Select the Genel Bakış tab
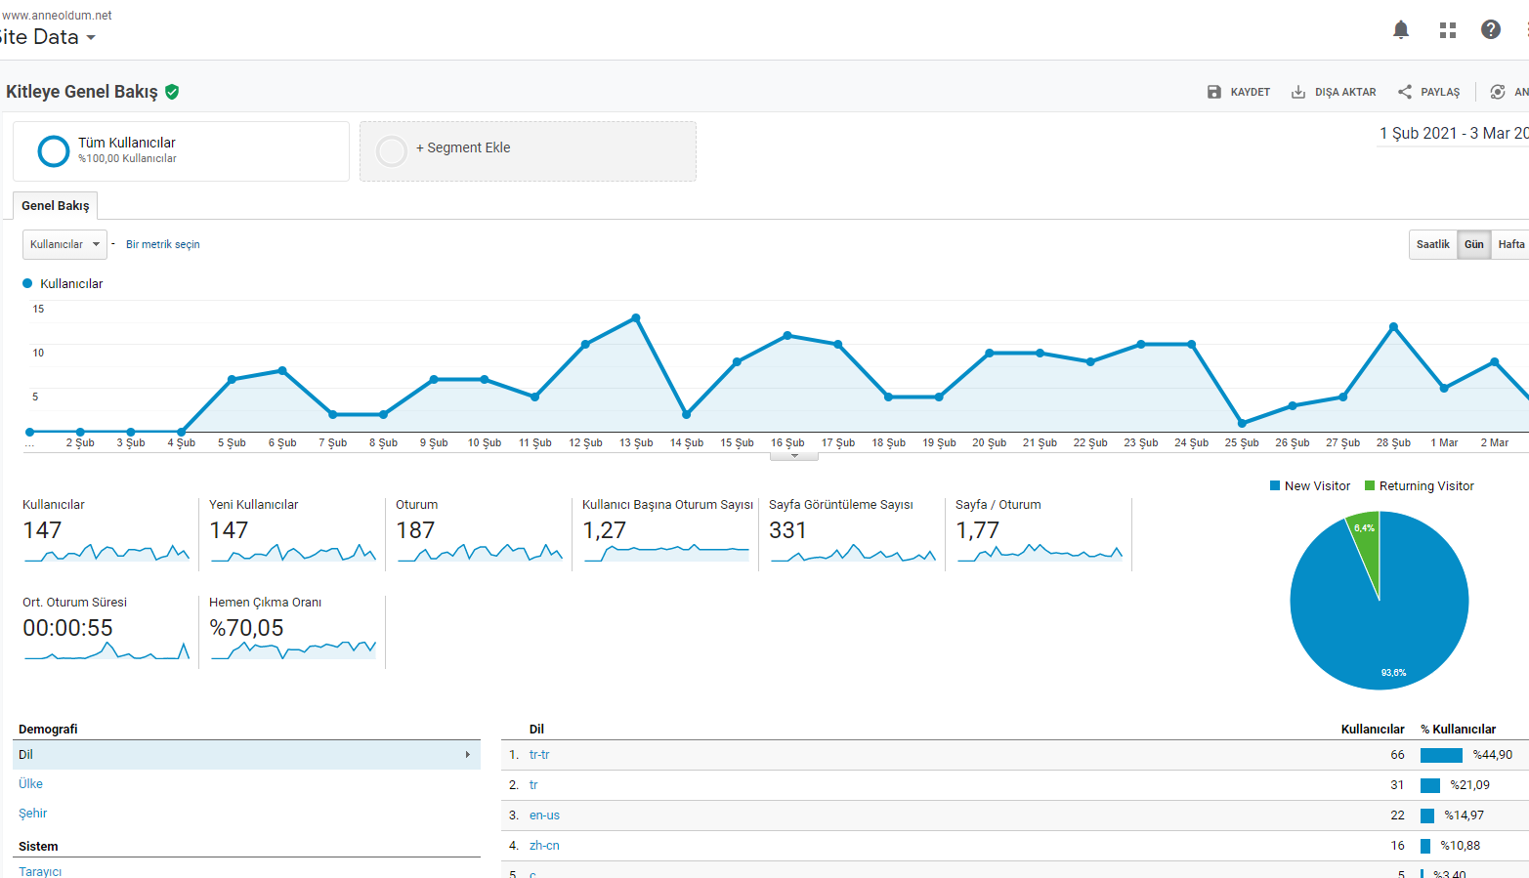 [x=56, y=206]
